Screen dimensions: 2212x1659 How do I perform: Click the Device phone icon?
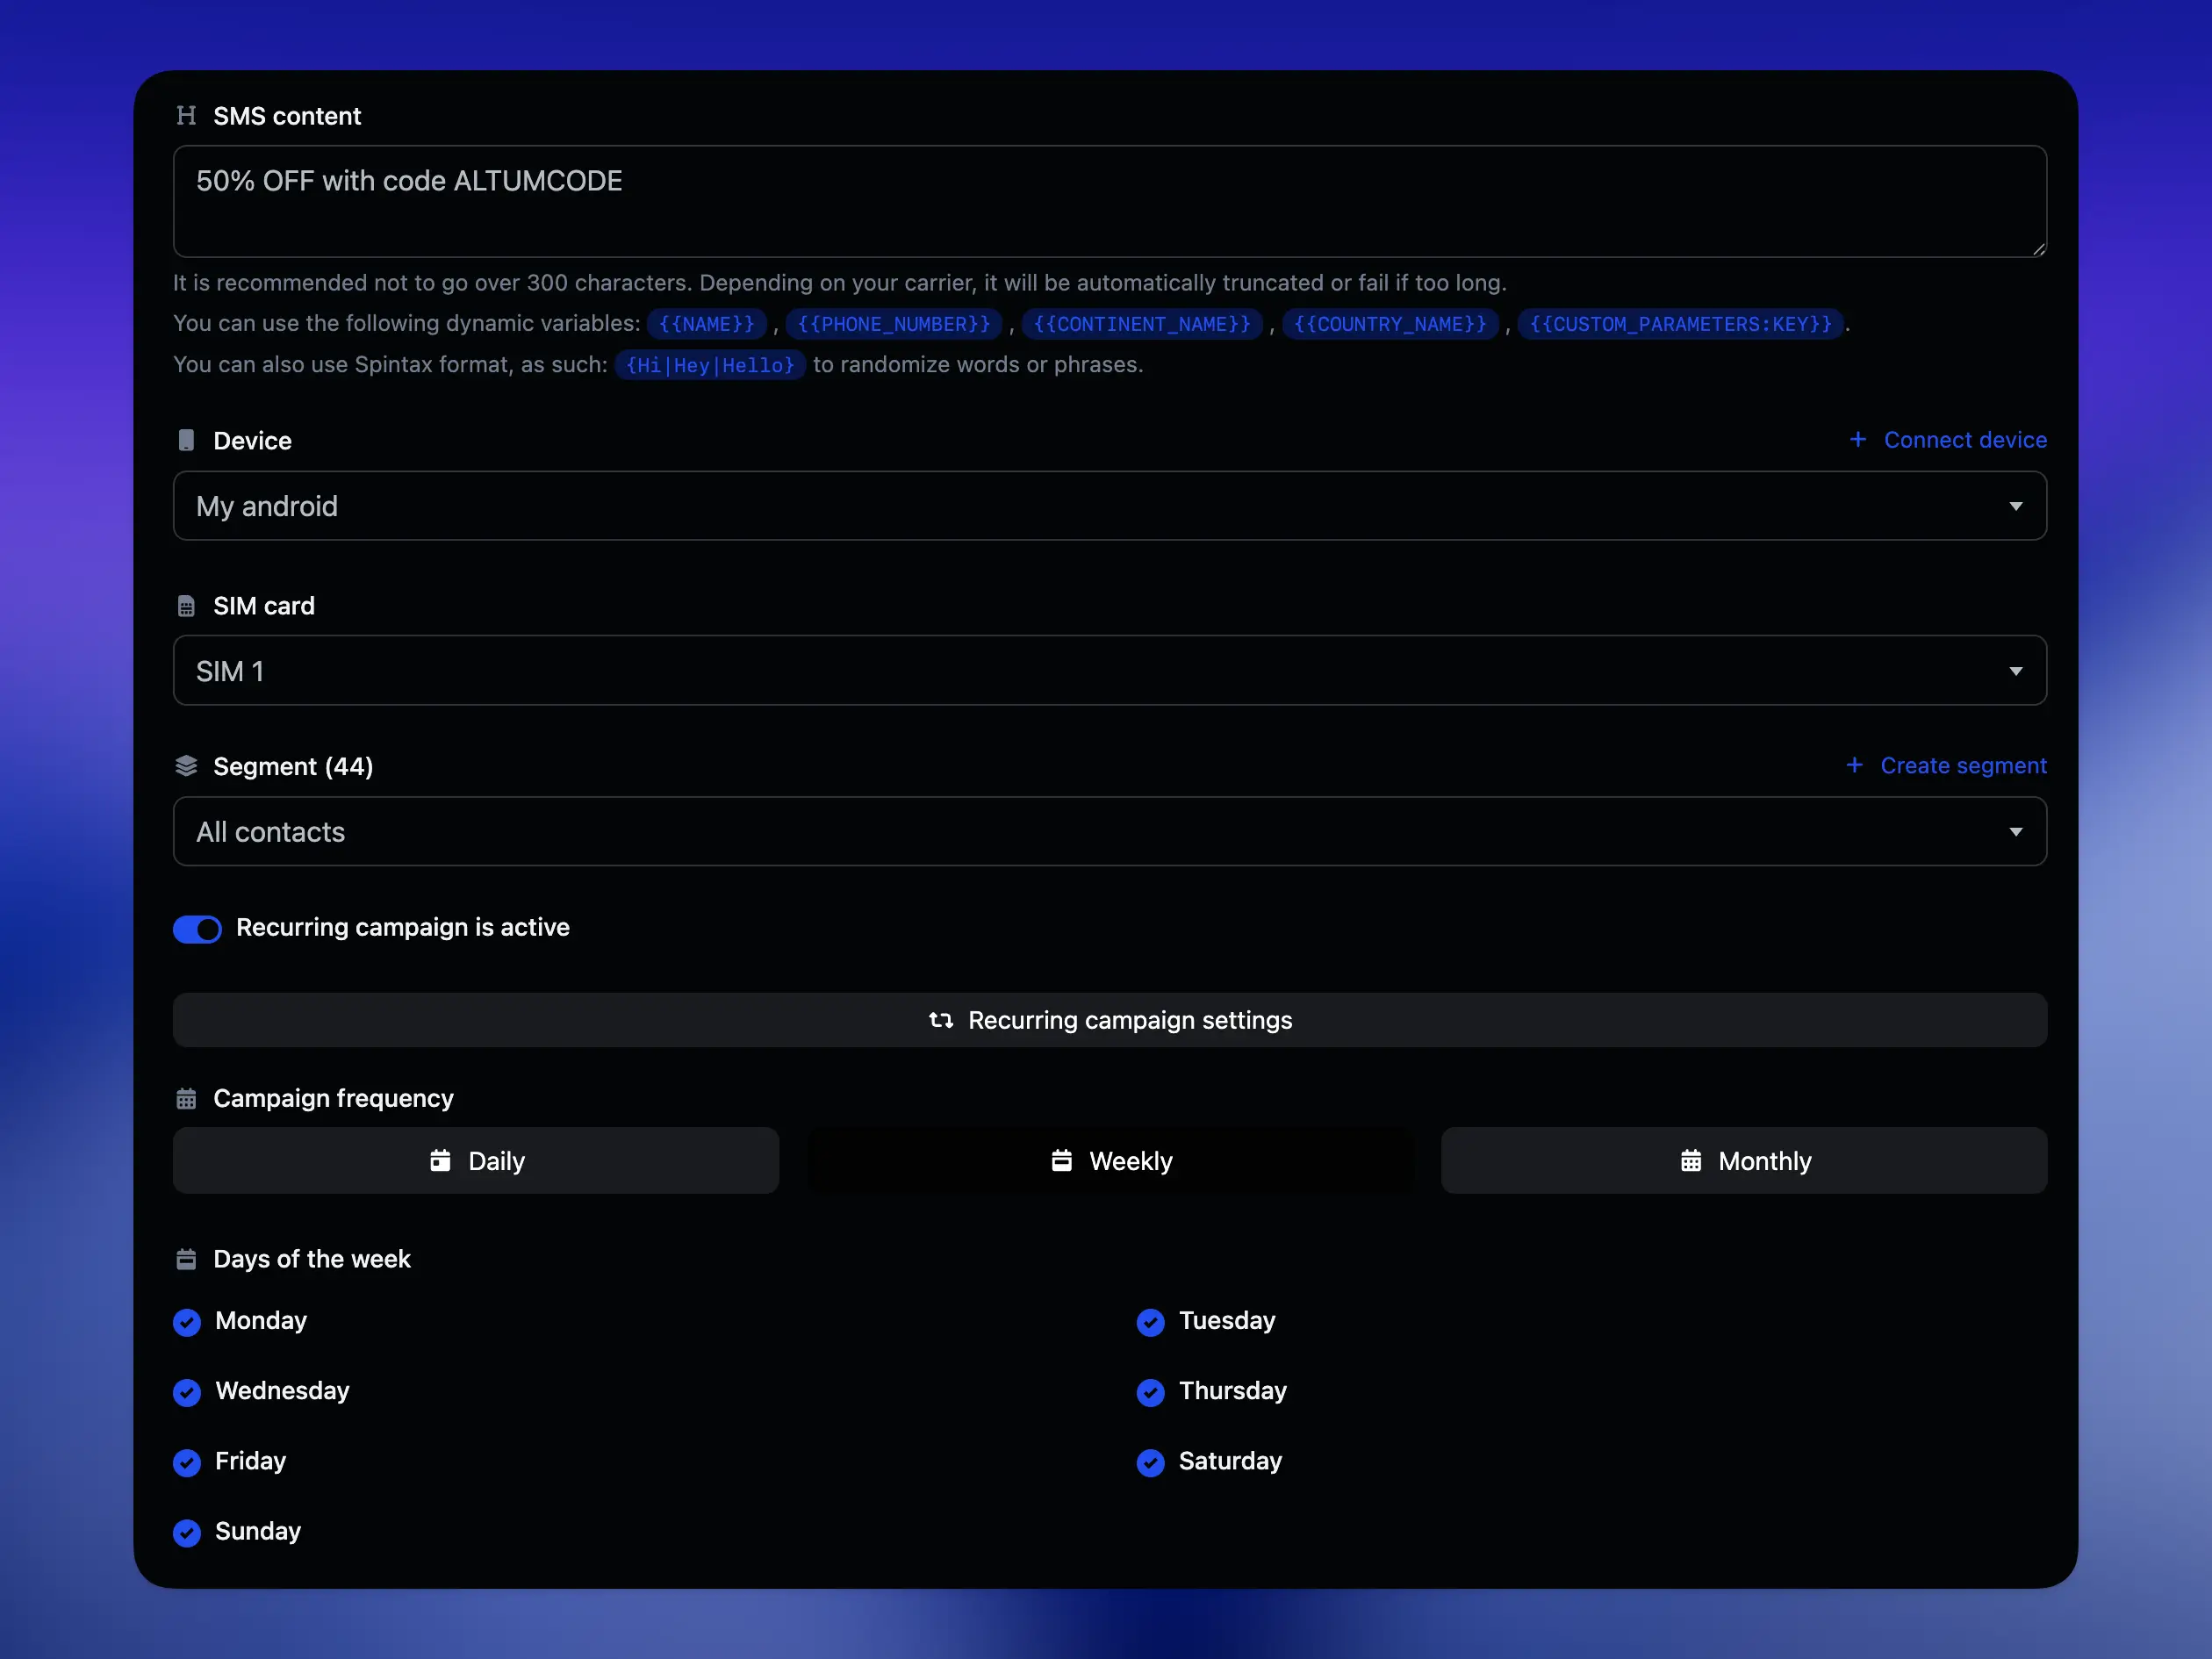point(186,441)
